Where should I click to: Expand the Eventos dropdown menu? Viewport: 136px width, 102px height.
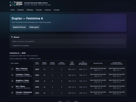tap(21, 10)
